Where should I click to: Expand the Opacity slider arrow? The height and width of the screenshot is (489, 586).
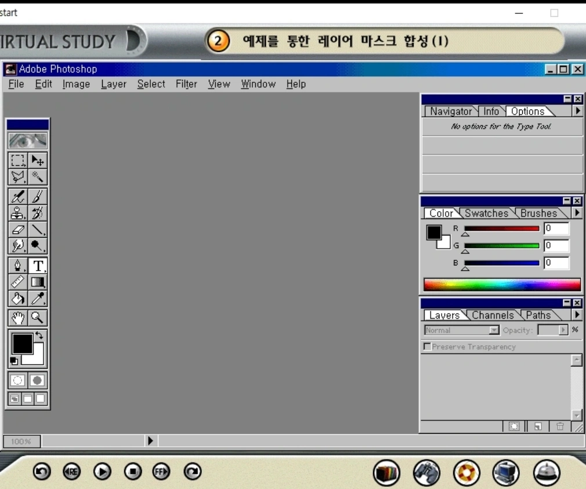pyautogui.click(x=563, y=330)
